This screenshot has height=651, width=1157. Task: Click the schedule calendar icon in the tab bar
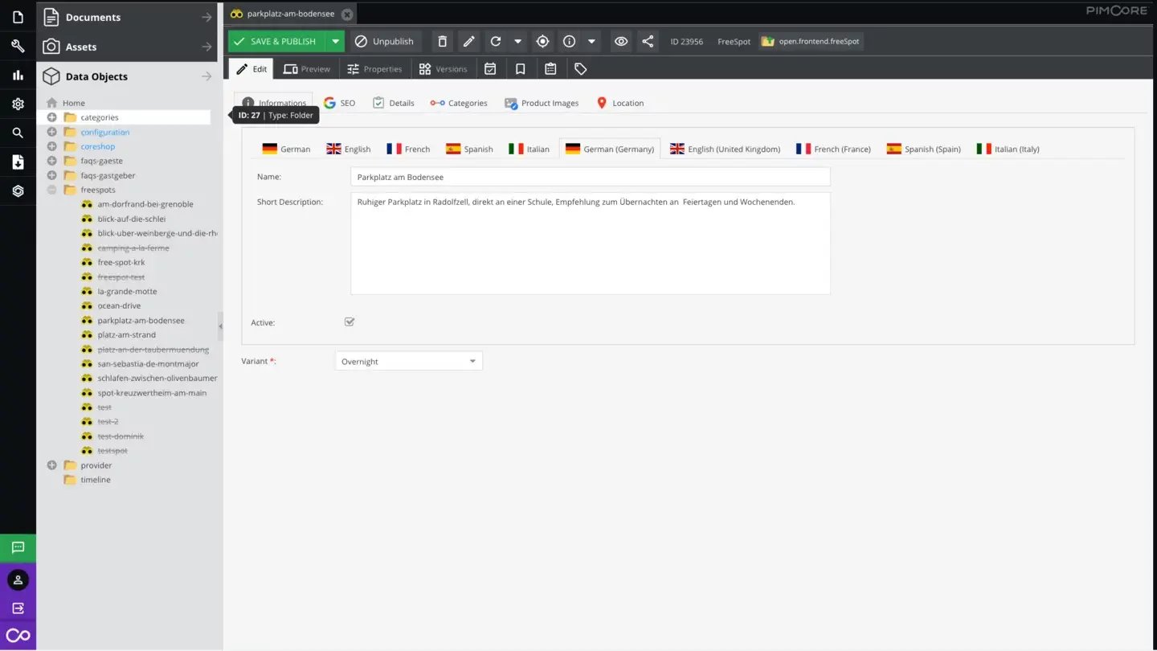coord(491,68)
